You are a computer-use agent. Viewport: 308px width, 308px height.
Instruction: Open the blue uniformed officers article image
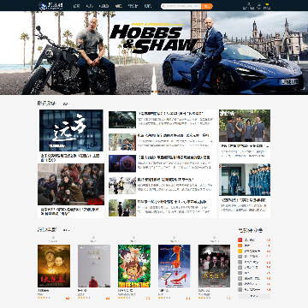point(245,180)
